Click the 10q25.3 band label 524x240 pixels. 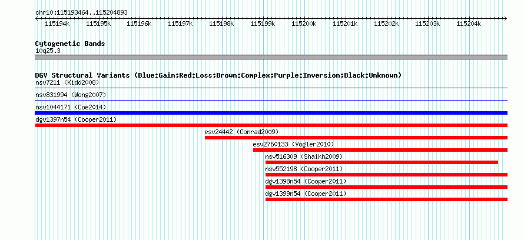(x=48, y=51)
